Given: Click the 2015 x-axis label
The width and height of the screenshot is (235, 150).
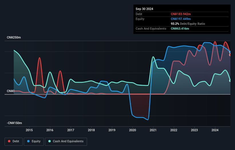Looking at the screenshot, I should pyautogui.click(x=29, y=130).
